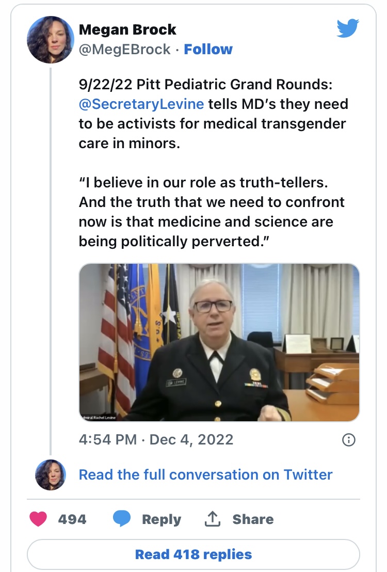The height and width of the screenshot is (572, 387).
Task: Click the 494 likes count
Action: pyautogui.click(x=72, y=519)
